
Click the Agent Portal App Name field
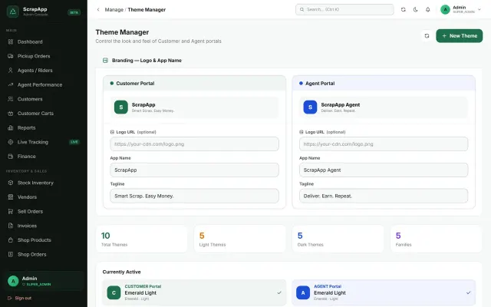click(x=384, y=170)
